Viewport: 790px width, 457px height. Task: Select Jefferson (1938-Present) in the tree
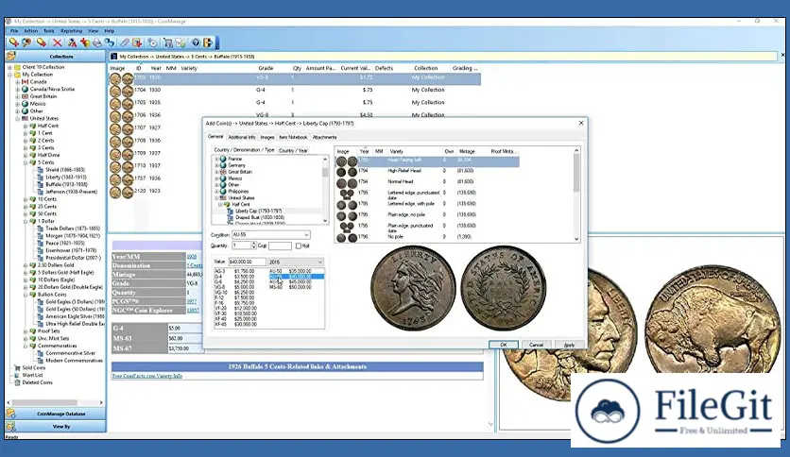pyautogui.click(x=71, y=192)
